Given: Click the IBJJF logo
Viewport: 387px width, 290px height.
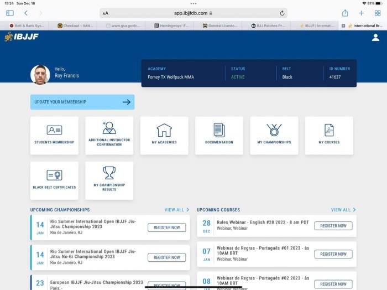Looking at the screenshot, I should (22, 37).
